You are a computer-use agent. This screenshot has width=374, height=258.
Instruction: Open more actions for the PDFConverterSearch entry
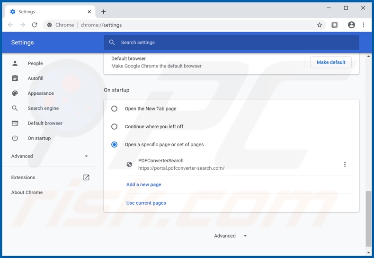click(345, 164)
